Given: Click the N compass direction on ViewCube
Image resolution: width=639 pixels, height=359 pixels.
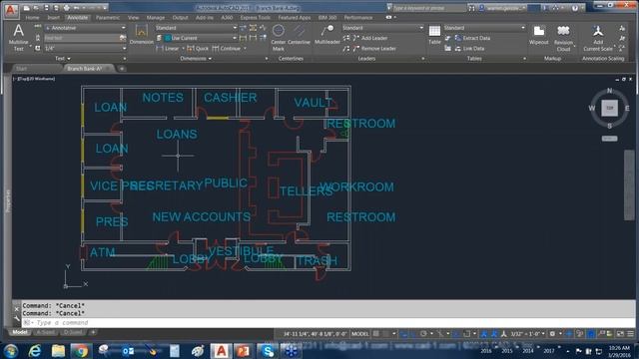Looking at the screenshot, I should pos(609,91).
